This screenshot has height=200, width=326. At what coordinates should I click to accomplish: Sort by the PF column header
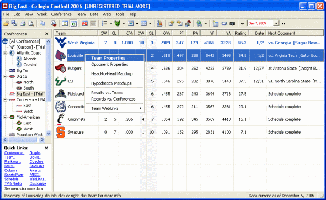tap(179, 33)
